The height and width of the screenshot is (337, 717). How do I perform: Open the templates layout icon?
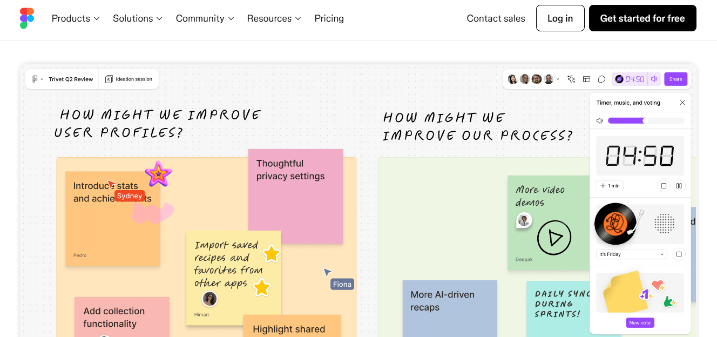pyautogui.click(x=586, y=79)
